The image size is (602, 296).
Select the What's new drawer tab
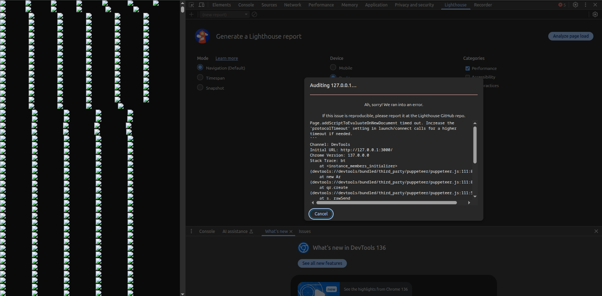point(276,231)
